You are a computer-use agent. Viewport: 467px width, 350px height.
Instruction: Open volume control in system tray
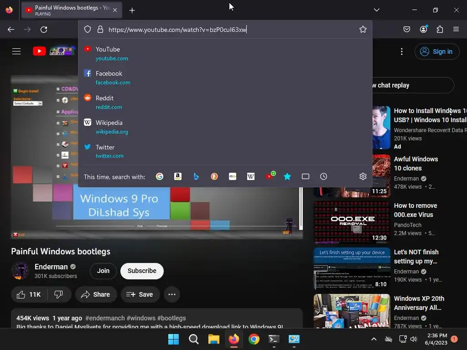pyautogui.click(x=413, y=339)
